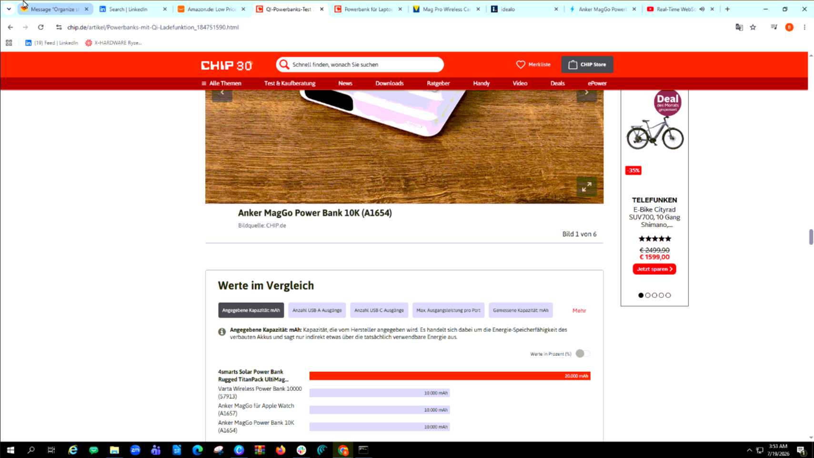Switch to the Search | LinkedIn browser tab
The height and width of the screenshot is (458, 814).
133,9
